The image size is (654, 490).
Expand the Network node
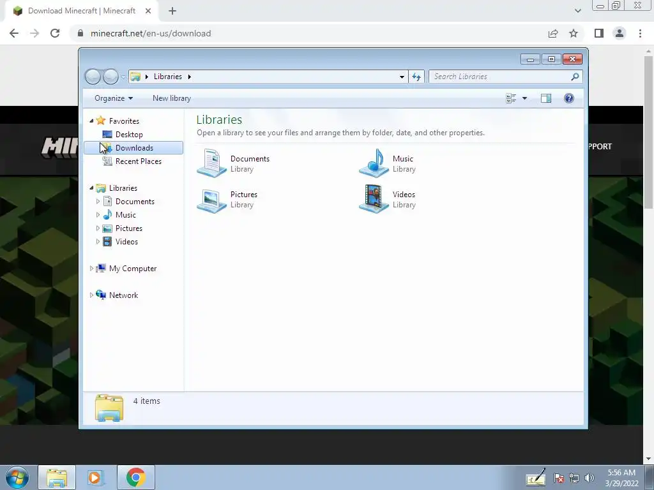coord(91,295)
